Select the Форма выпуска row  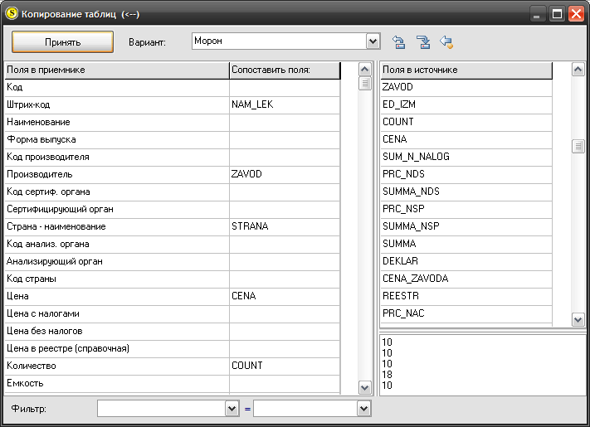point(117,140)
